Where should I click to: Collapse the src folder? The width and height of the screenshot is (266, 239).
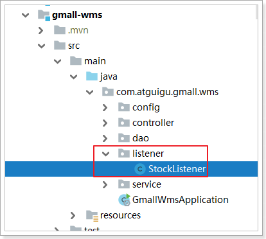(41, 46)
